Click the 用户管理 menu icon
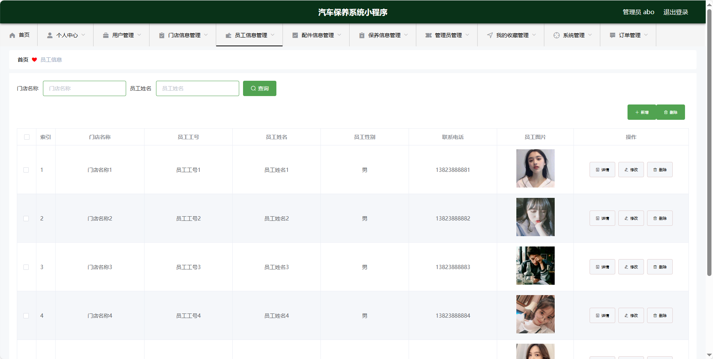This screenshot has width=713, height=359. [x=106, y=35]
